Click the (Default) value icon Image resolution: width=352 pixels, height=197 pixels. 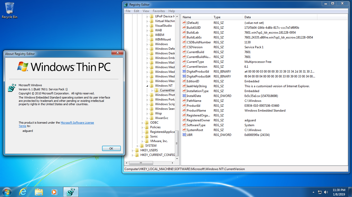184,23
